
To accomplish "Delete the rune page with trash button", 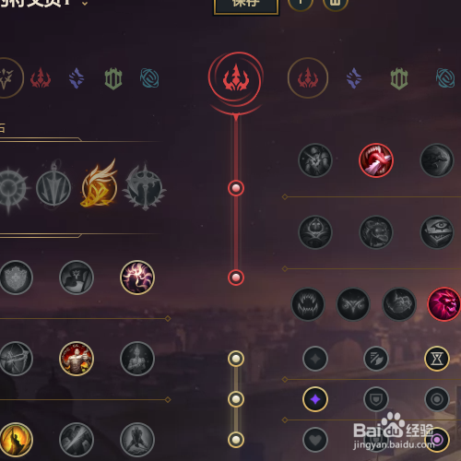I will (x=336, y=3).
